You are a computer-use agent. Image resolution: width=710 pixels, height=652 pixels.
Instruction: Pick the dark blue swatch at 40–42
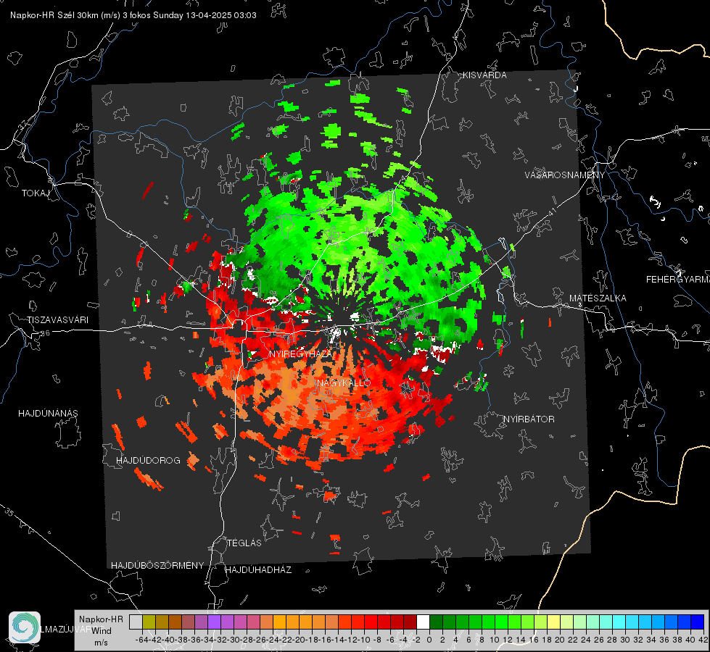pos(698,622)
